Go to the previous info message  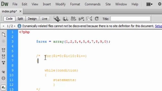point(3,26)
